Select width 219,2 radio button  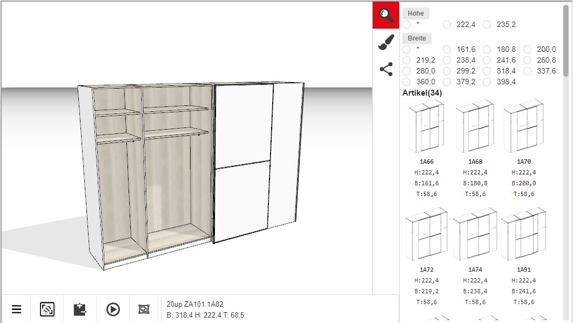click(x=406, y=60)
